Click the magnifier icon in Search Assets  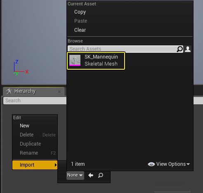(x=179, y=49)
